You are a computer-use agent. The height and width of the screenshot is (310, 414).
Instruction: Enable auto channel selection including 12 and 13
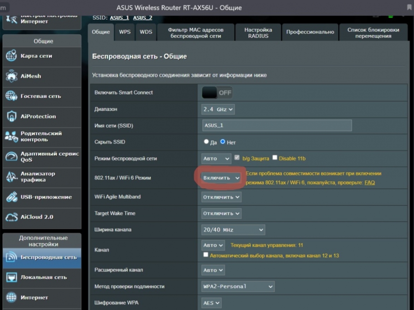coord(206,255)
